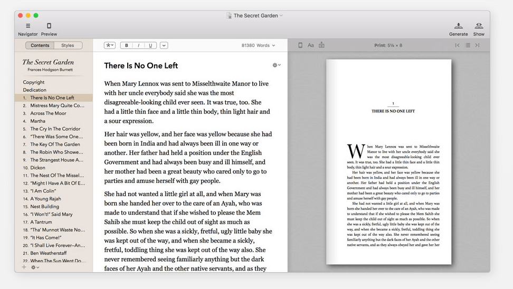Select chapter 2 Mistress Mary Quite Co…
The height and width of the screenshot is (289, 513).
click(54, 105)
